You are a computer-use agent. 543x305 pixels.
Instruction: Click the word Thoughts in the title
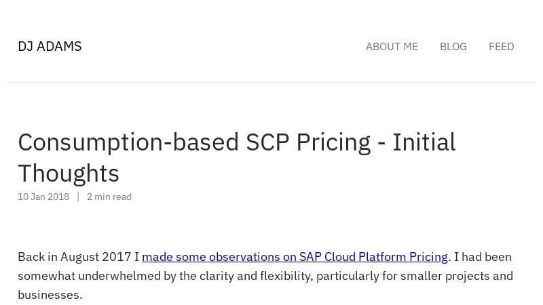pos(69,174)
